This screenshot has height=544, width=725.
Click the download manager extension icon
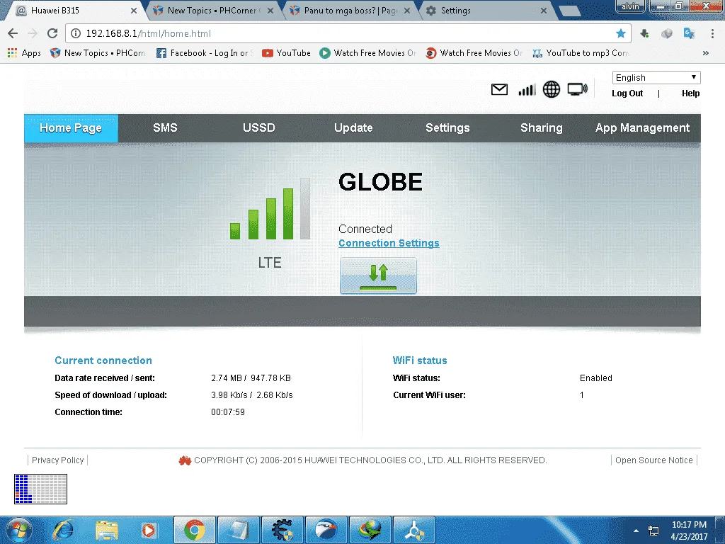(644, 33)
